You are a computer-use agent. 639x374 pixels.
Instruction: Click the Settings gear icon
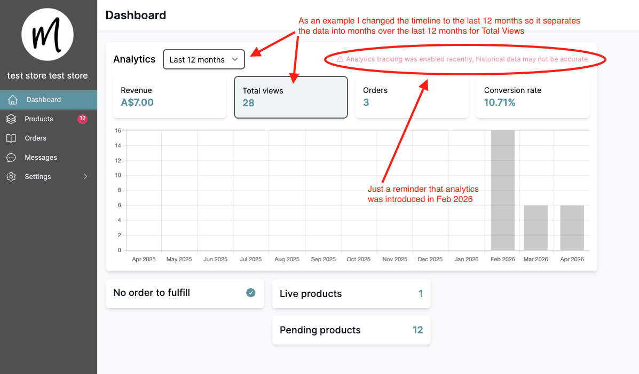point(11,177)
